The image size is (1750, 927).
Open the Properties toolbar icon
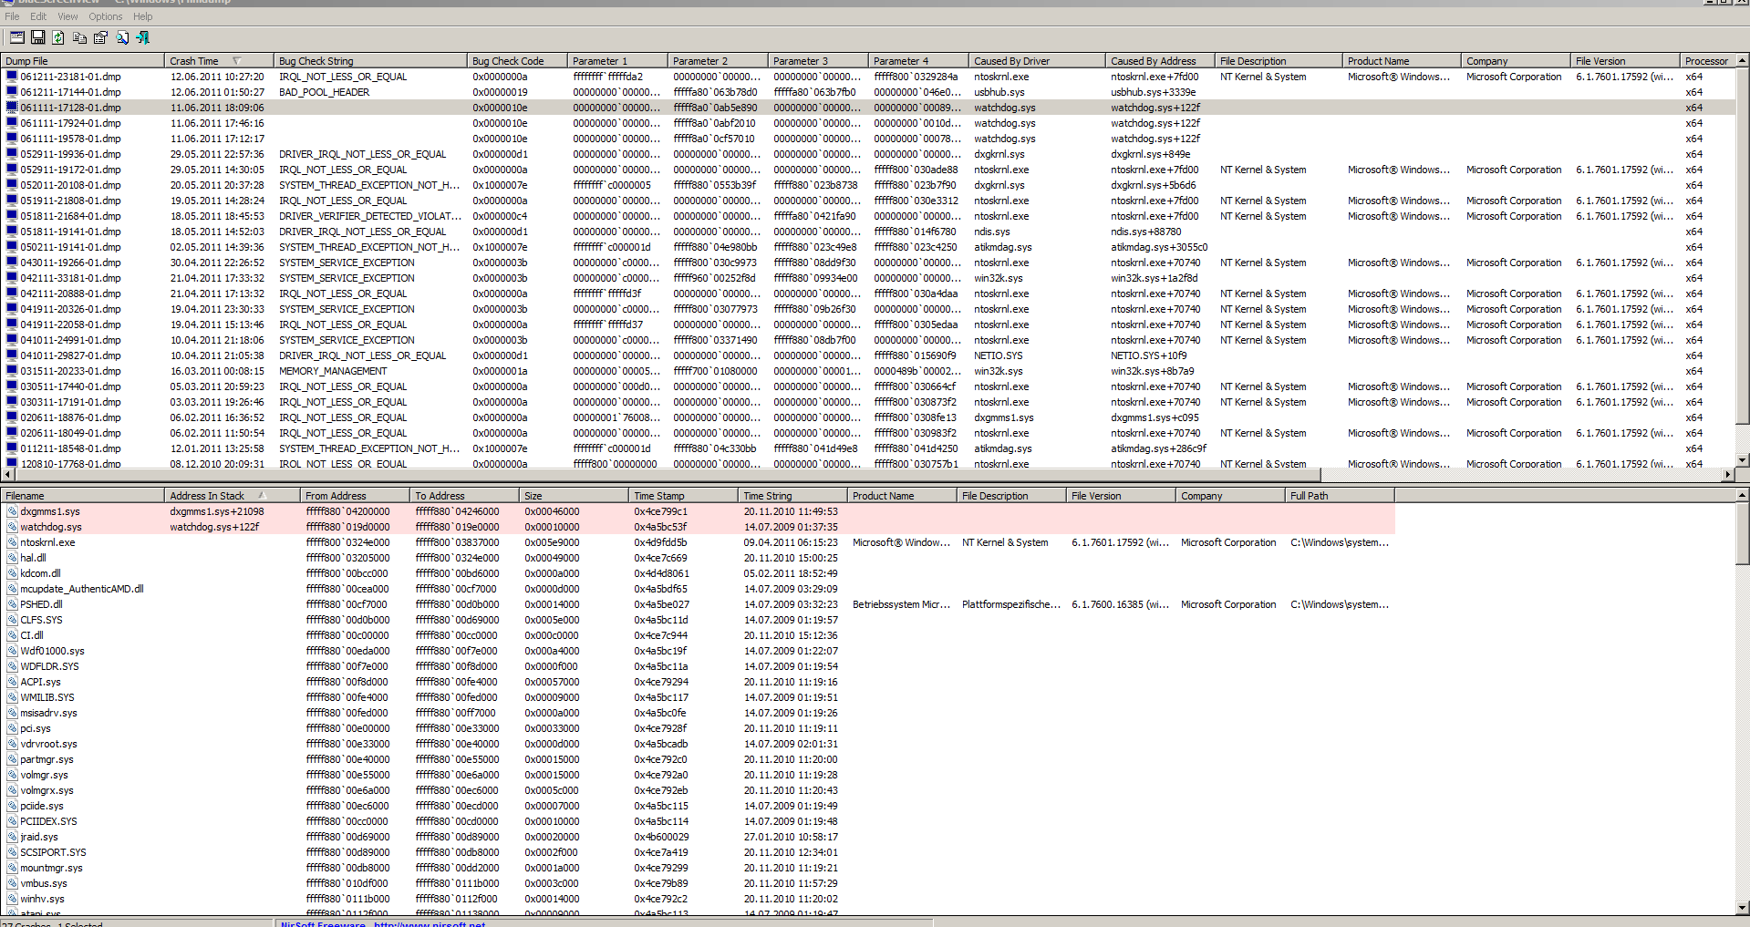coord(100,37)
